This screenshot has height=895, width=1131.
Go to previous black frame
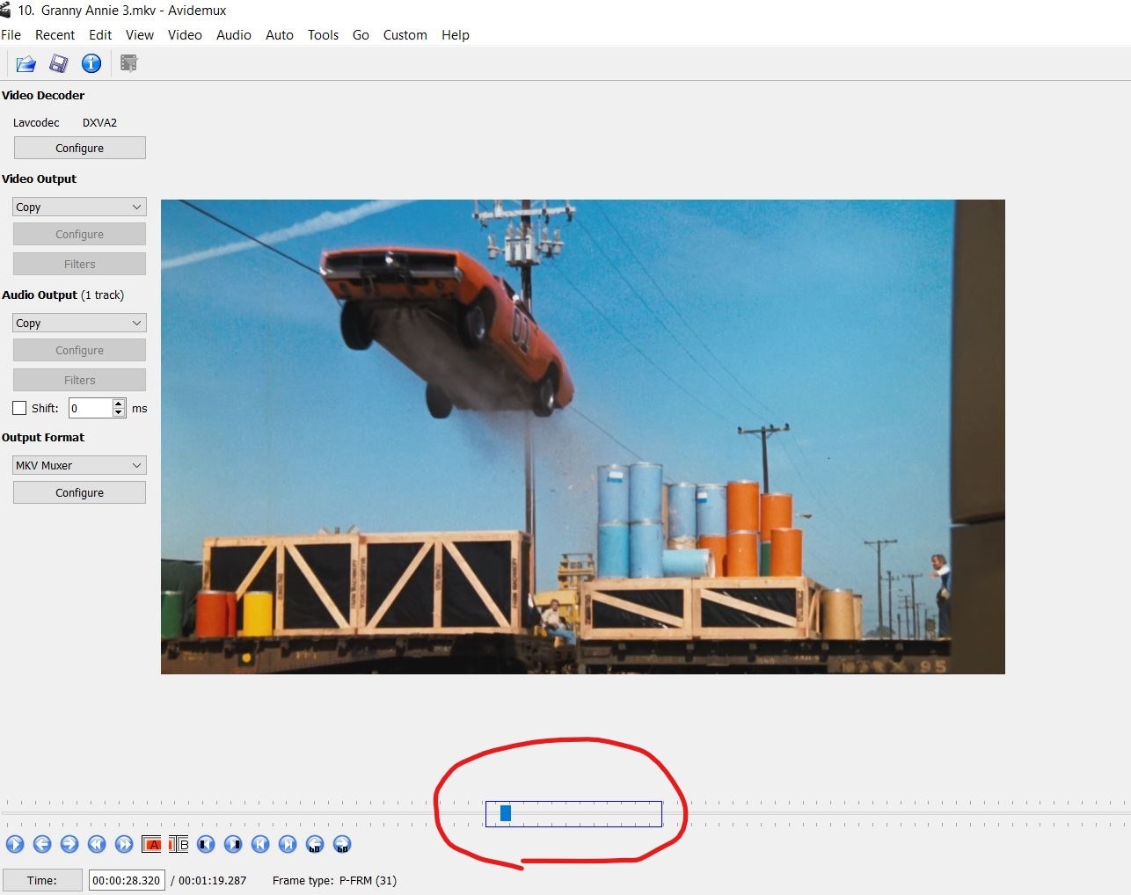point(206,844)
